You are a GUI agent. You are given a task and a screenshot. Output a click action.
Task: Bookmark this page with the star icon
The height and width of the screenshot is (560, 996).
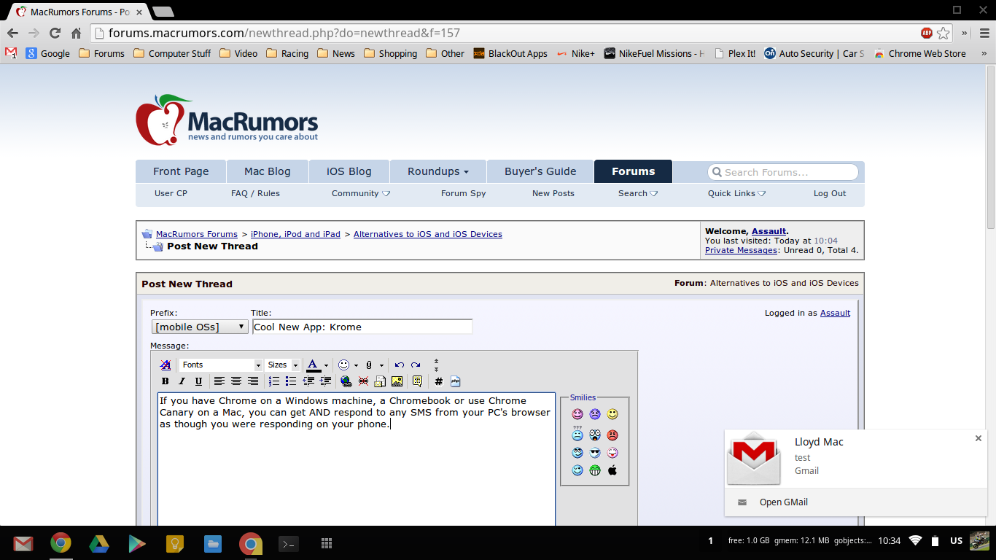[x=944, y=33]
